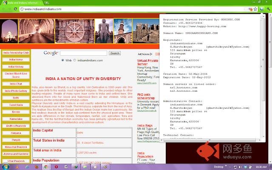Switch to the India and Indians Information tab
The image size is (272, 170).
point(23,3)
